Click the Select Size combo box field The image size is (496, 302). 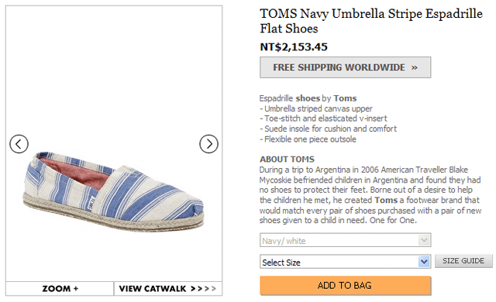pyautogui.click(x=345, y=262)
